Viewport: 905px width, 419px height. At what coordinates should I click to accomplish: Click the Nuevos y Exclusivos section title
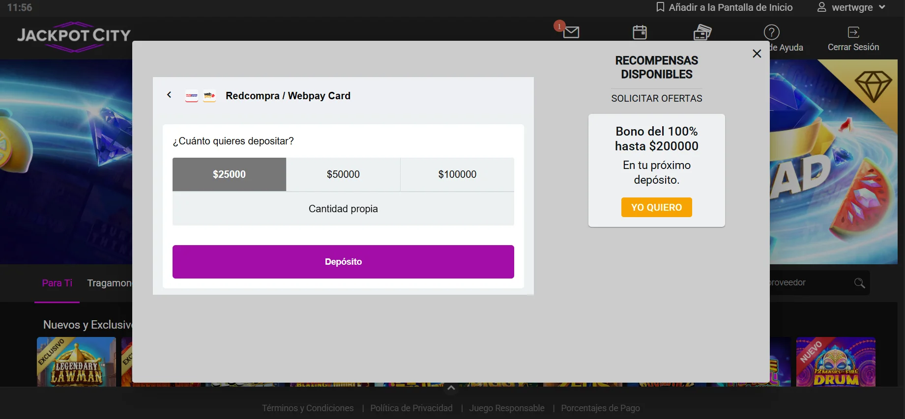point(88,325)
